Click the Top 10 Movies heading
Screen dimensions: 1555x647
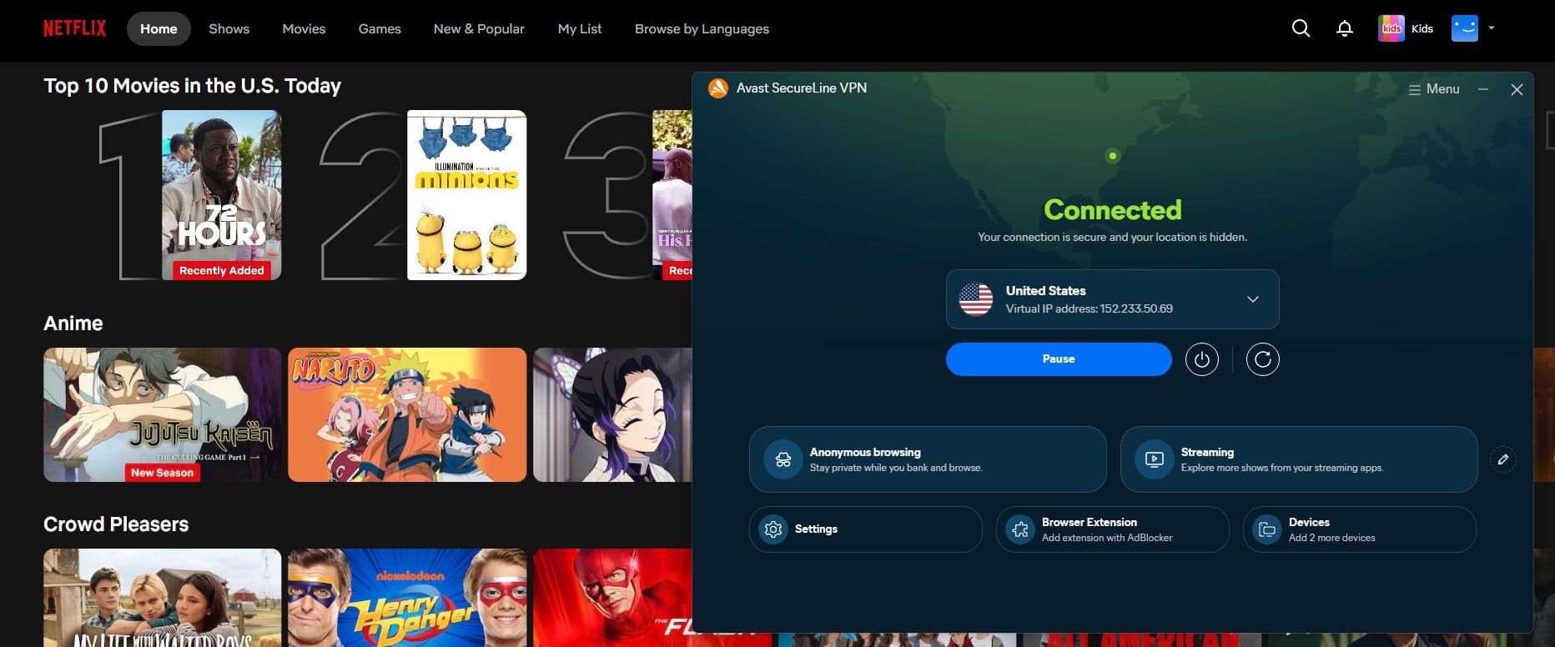pyautogui.click(x=192, y=86)
